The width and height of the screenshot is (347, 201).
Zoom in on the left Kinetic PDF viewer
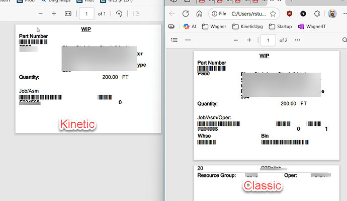(54, 14)
